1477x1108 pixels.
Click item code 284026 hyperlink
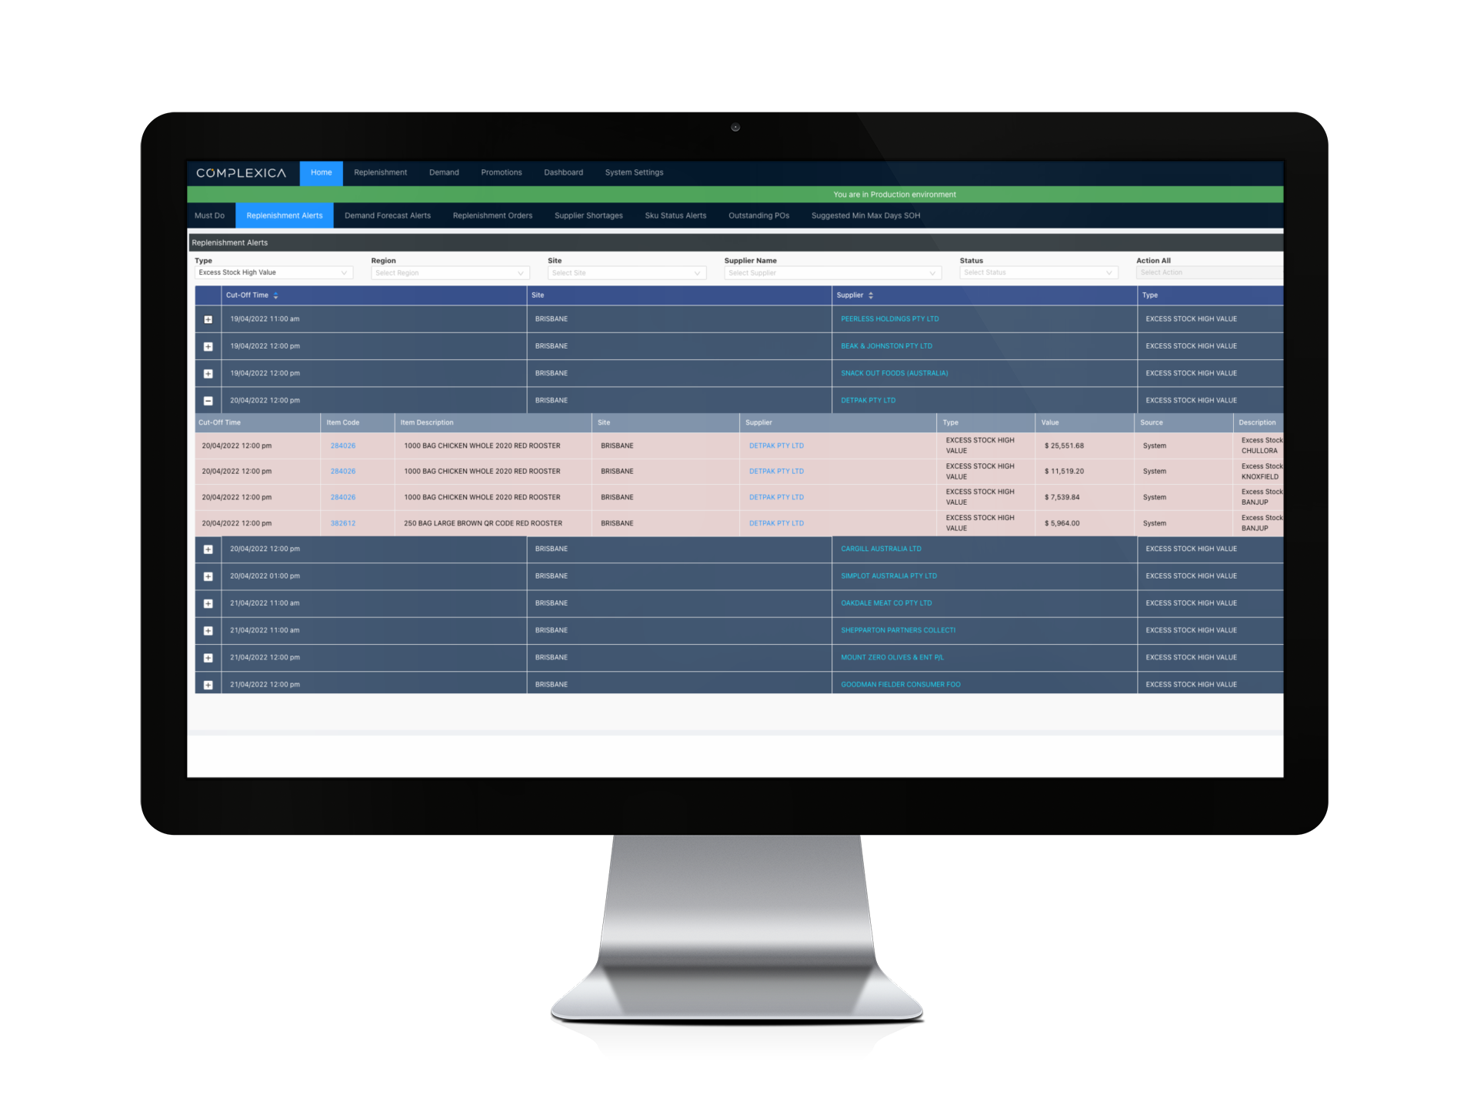pyautogui.click(x=342, y=445)
